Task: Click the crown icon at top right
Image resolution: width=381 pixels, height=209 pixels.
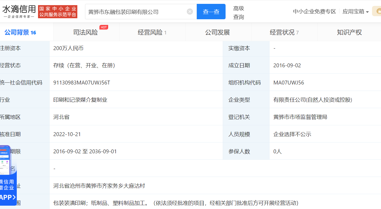Action: coord(378,11)
